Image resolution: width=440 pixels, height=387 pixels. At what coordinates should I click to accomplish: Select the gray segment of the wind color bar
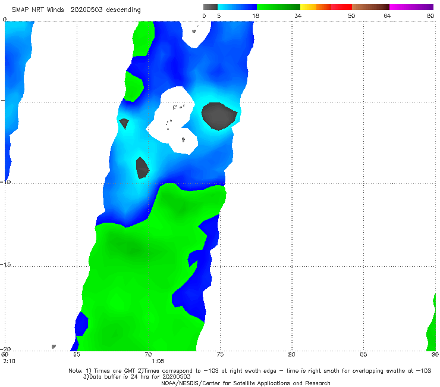210,7
